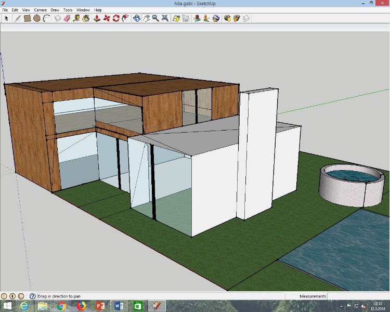Expand the Draw menu
Screen dimensions: 390x312
(x=55, y=10)
